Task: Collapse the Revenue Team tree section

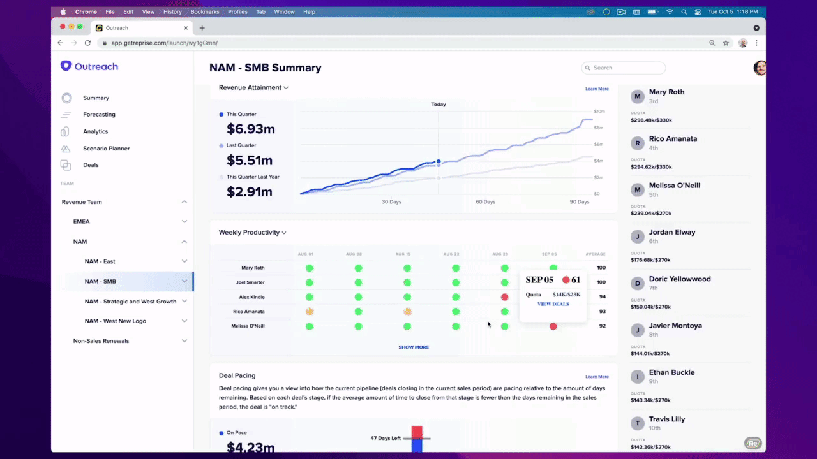Action: pos(184,202)
